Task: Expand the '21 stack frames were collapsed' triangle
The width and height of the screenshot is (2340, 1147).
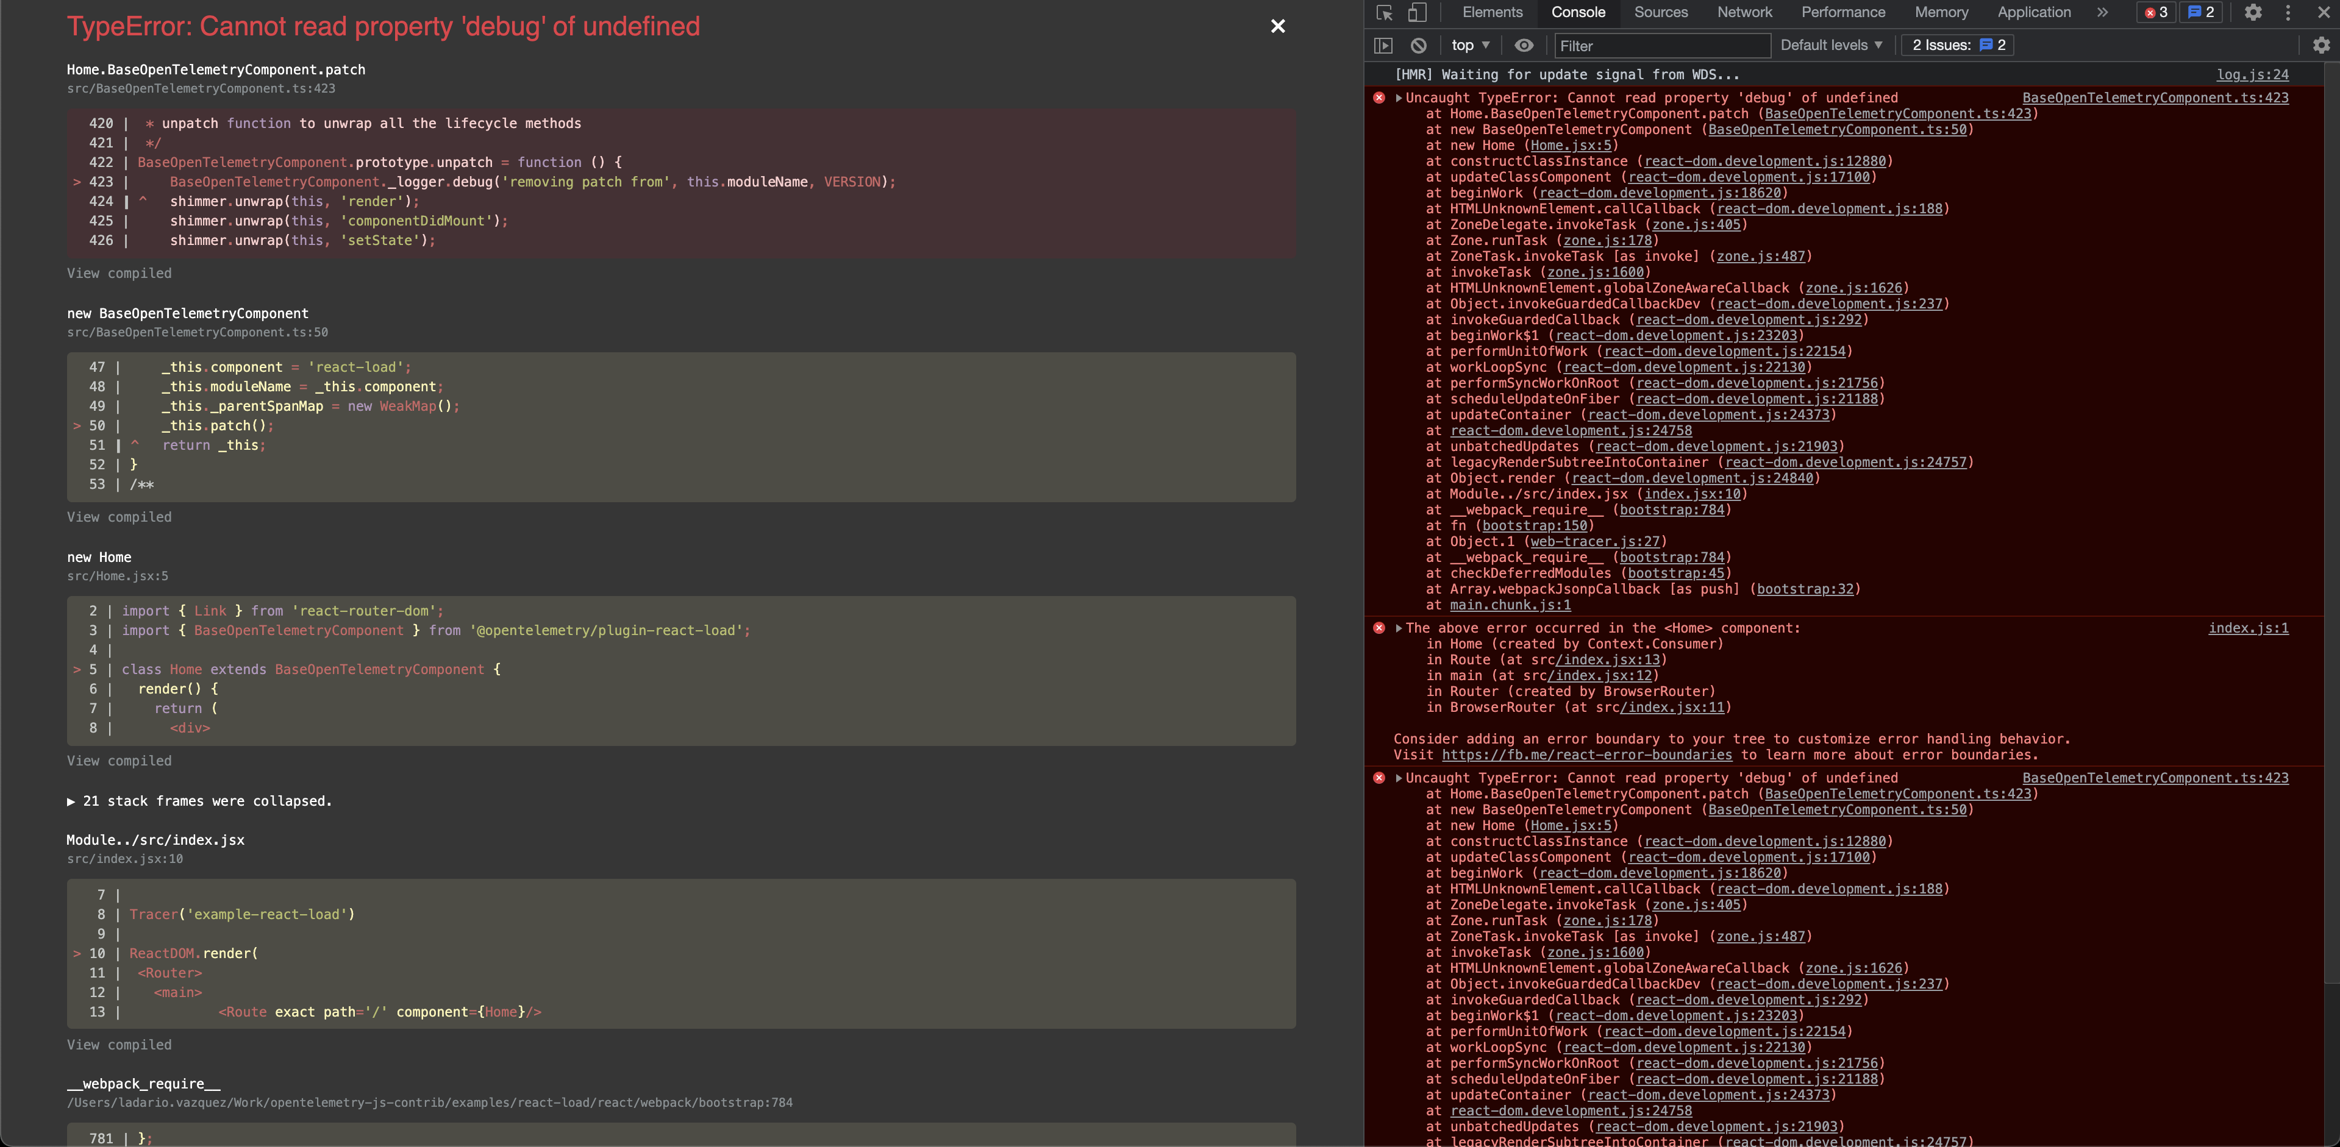Action: coord(71,802)
